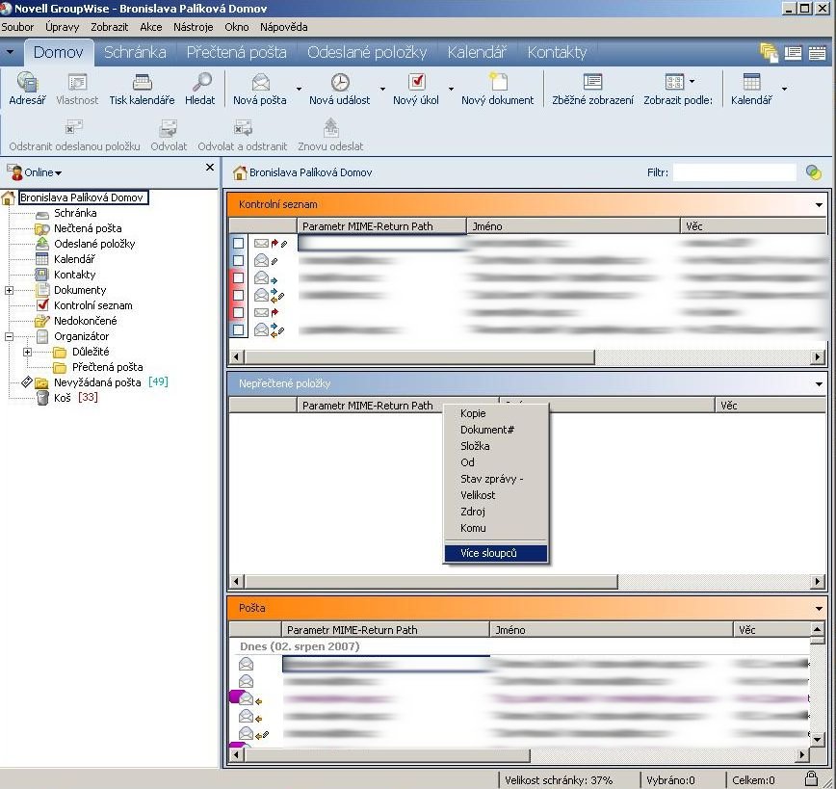This screenshot has height=789, width=836.
Task: Select the Koš trash folder
Action: coord(62,398)
